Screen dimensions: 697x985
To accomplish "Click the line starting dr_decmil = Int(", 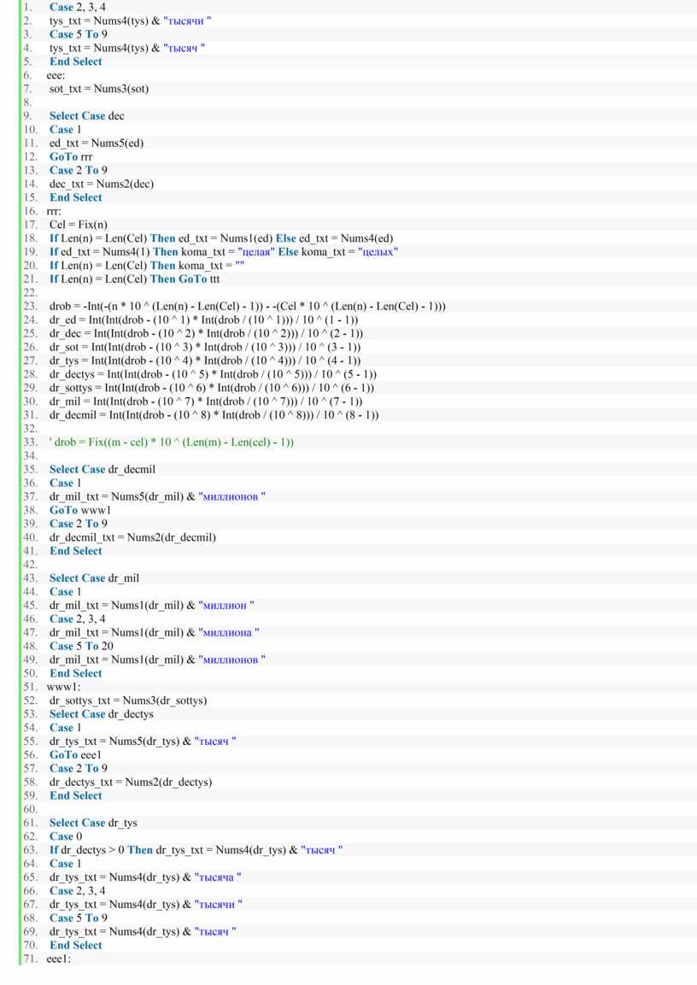I will tap(214, 415).
